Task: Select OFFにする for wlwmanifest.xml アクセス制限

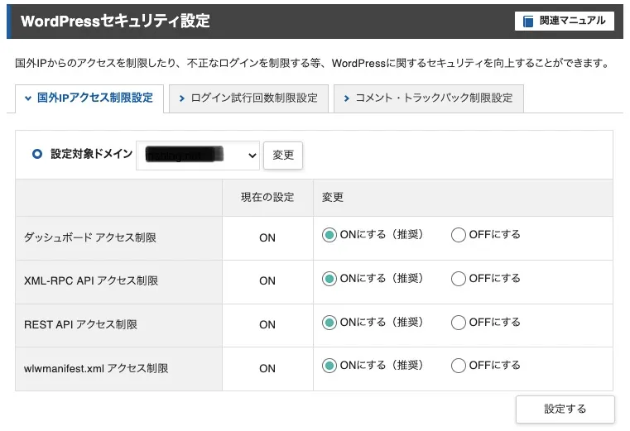Action: (458, 366)
